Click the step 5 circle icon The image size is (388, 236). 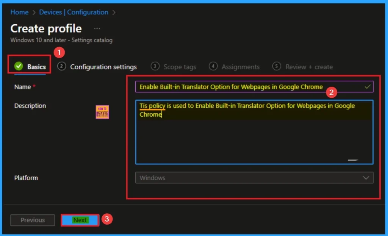pos(276,66)
